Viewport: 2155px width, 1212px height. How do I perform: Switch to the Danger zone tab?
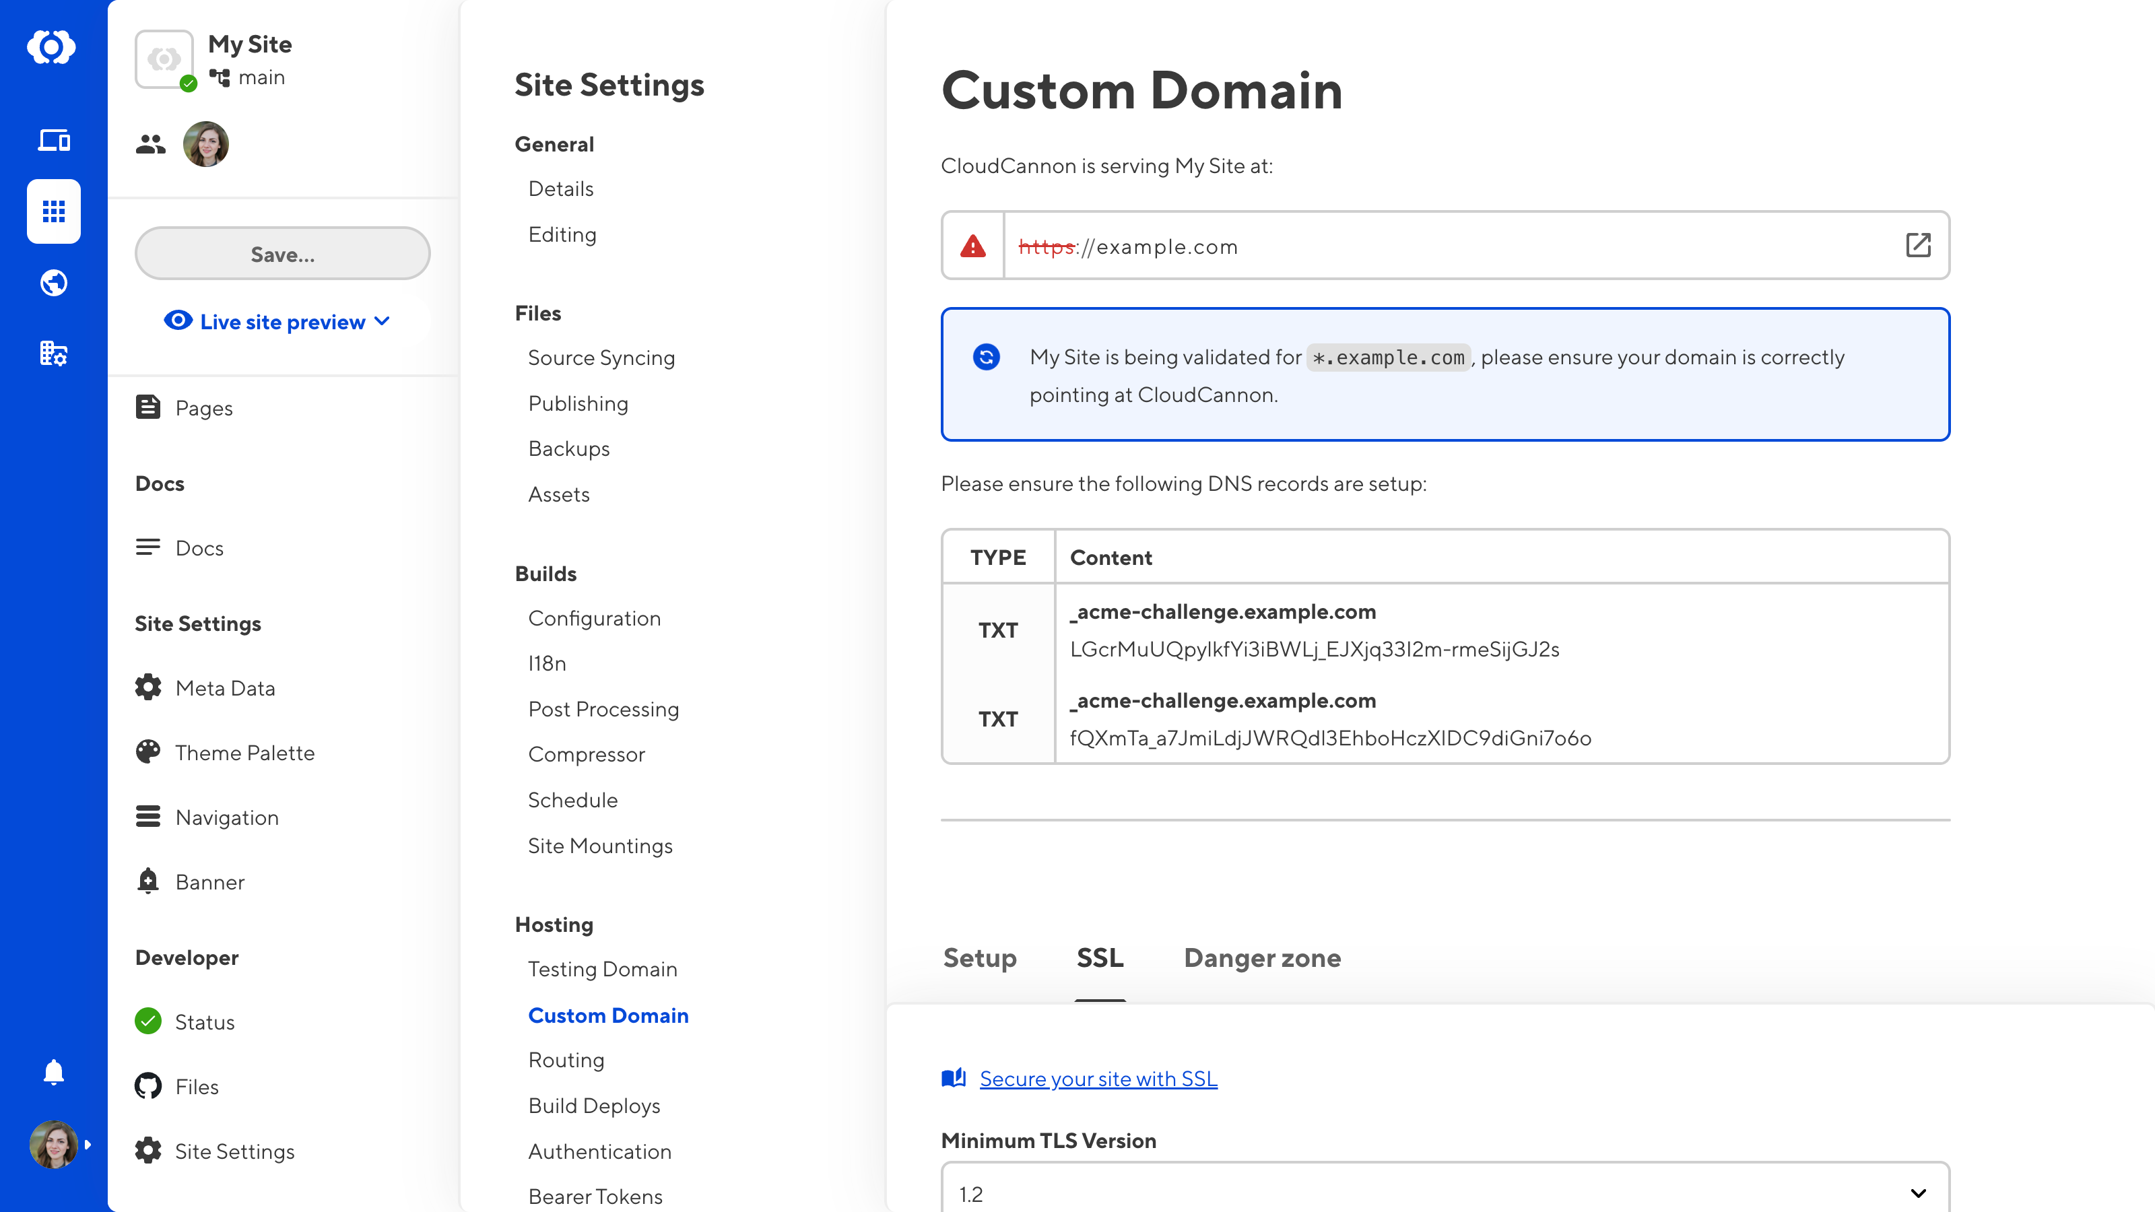(1263, 956)
